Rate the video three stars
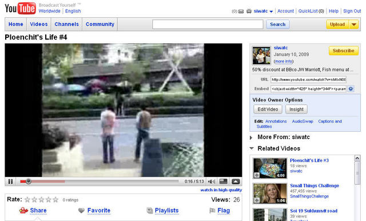The width and height of the screenshot is (366, 221). point(41,199)
